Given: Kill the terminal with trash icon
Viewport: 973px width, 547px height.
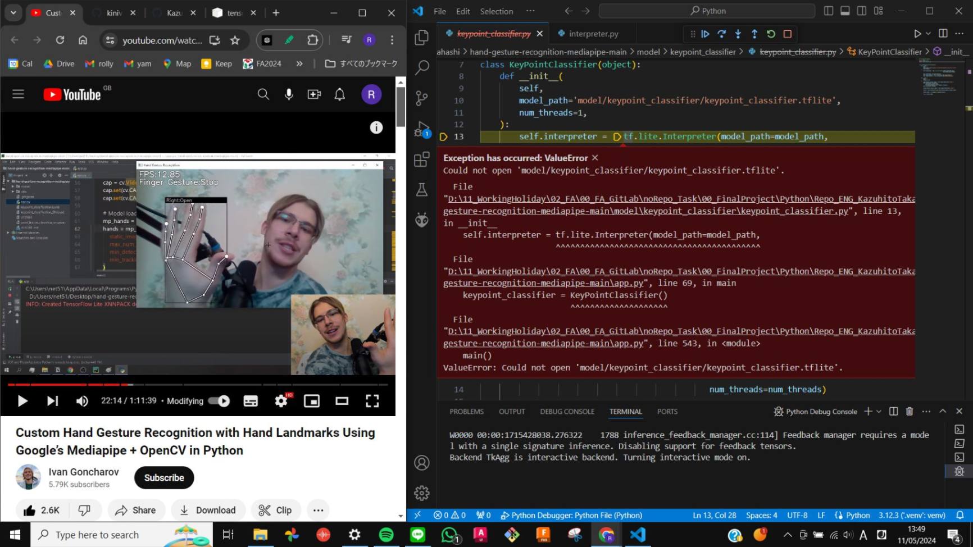Looking at the screenshot, I should [x=910, y=412].
